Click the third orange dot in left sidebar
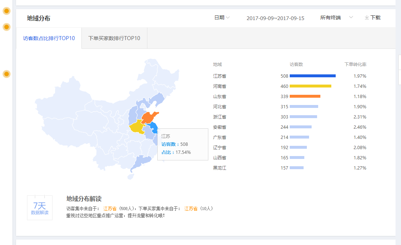401x245 pixels. coord(7,74)
